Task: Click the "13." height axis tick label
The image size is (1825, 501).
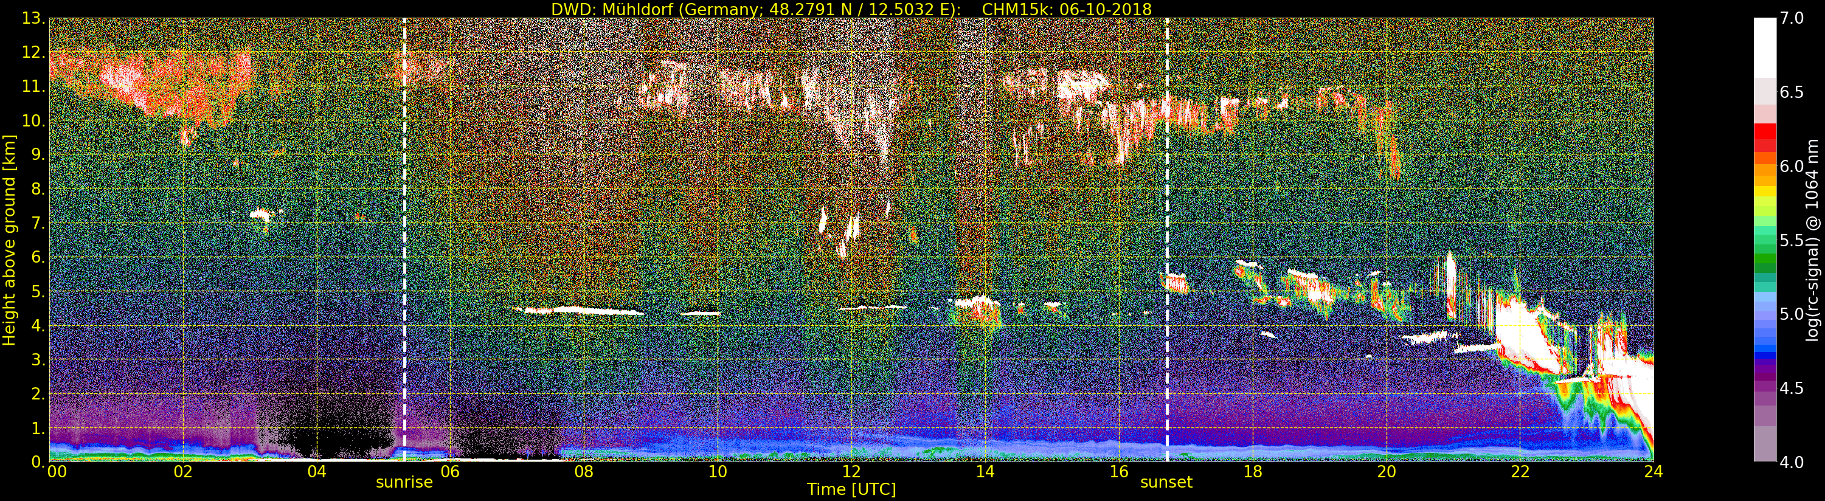Action: pos(33,18)
